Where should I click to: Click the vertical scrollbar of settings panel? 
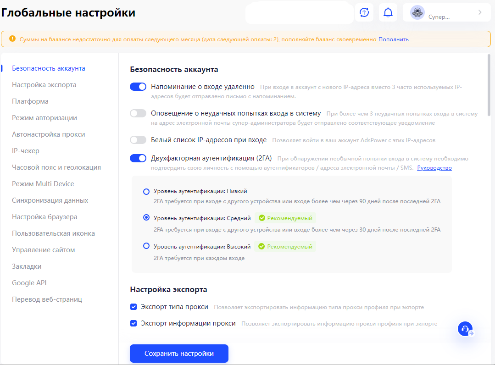(489, 85)
